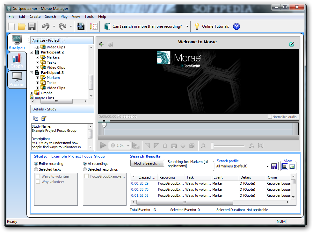Click the copy details icon

(x=35, y=118)
